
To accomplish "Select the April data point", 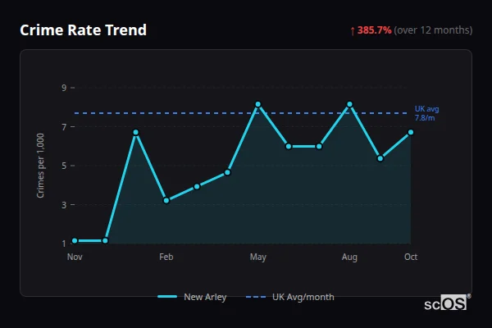I will [227, 172].
